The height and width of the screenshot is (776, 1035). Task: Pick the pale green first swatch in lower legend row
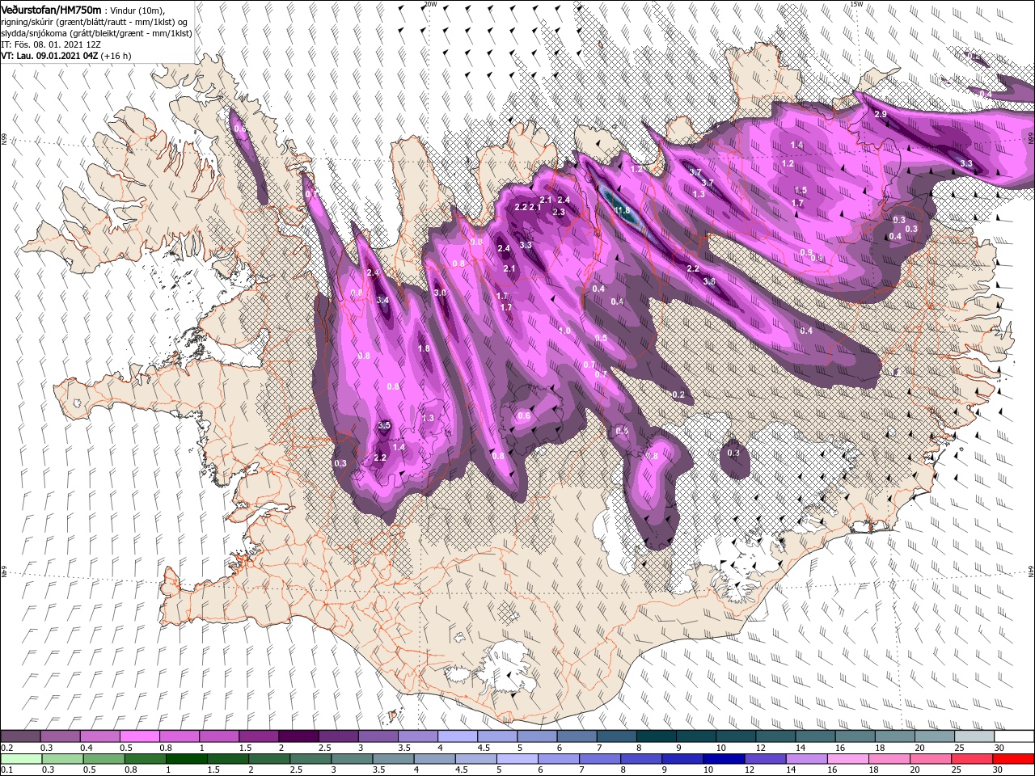coord(20,758)
